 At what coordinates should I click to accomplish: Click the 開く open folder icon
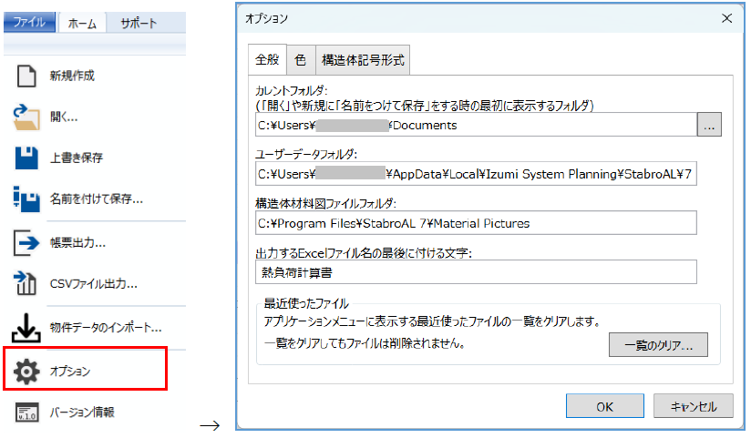[x=27, y=117]
